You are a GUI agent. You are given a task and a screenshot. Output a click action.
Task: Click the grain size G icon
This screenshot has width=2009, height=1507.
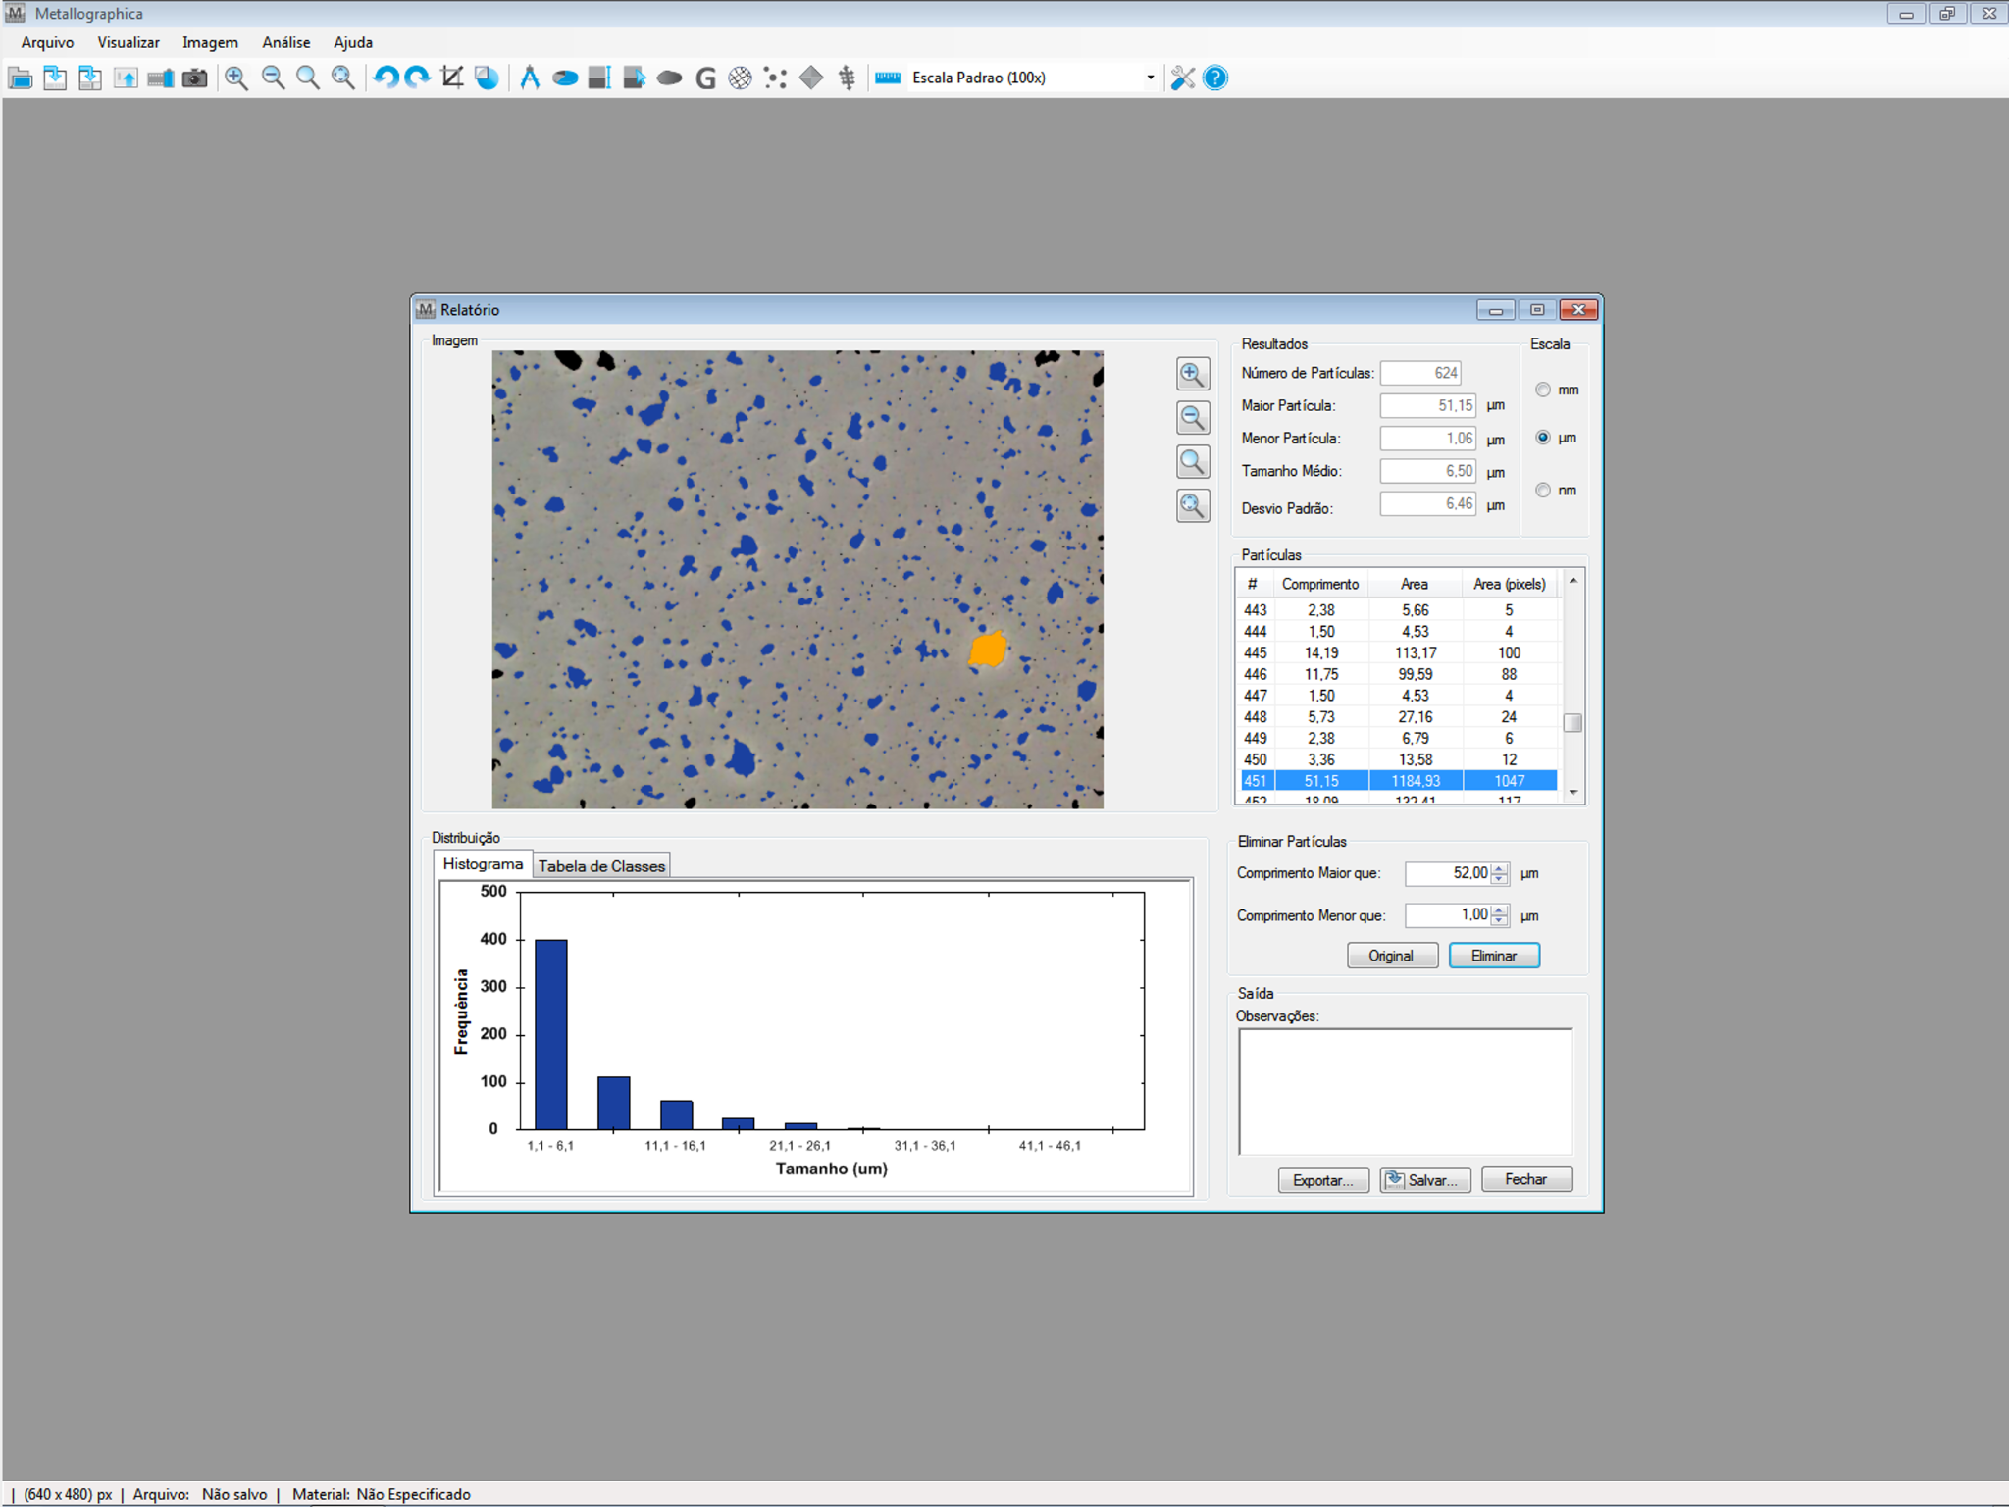click(705, 78)
